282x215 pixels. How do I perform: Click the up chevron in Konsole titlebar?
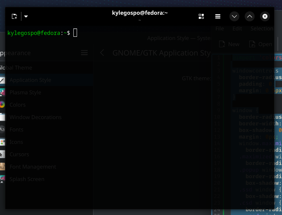tap(250, 16)
